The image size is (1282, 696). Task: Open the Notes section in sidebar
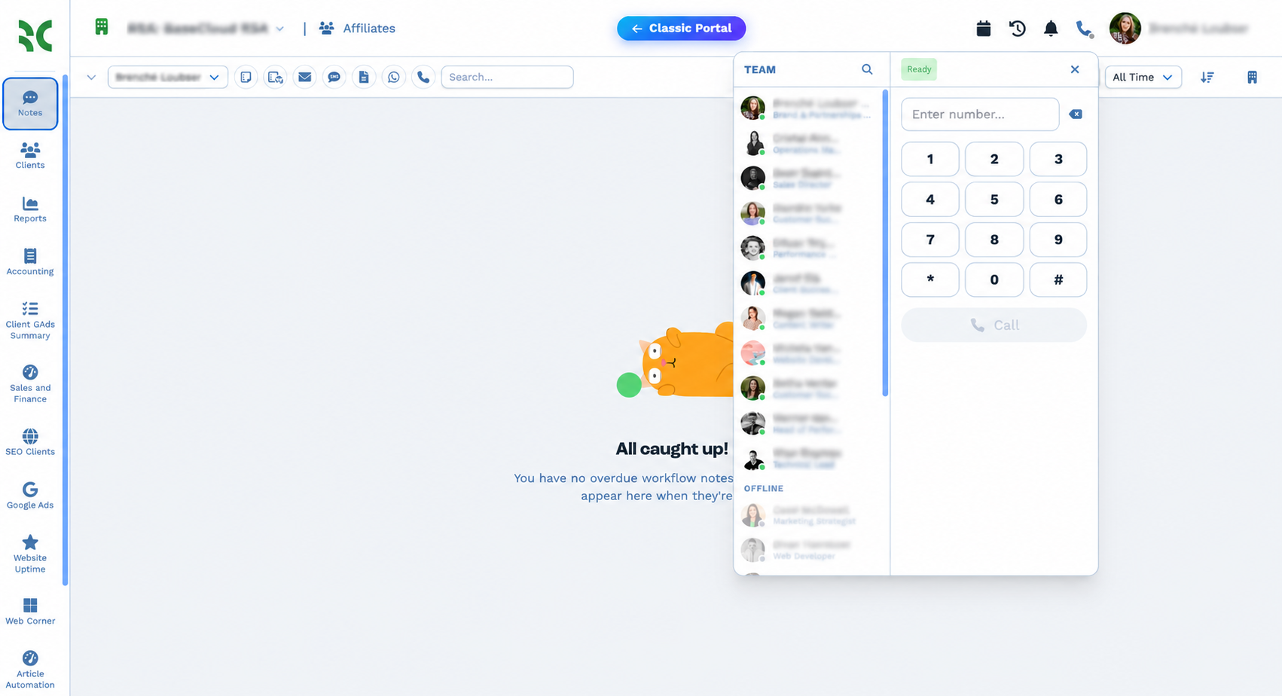coord(30,103)
